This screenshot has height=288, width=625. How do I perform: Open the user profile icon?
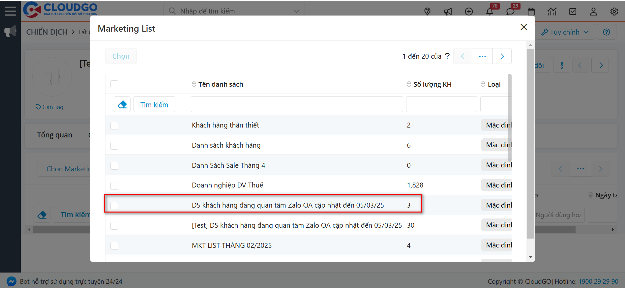[x=593, y=12]
